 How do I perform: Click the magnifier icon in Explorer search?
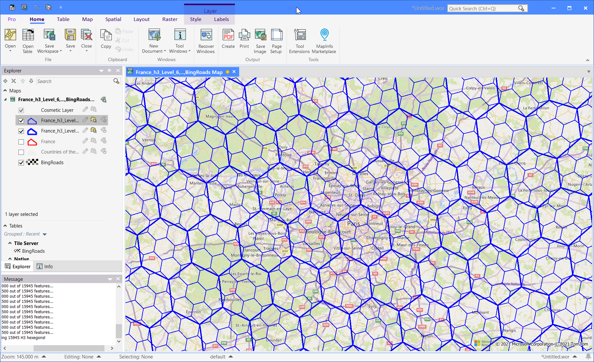tap(116, 81)
